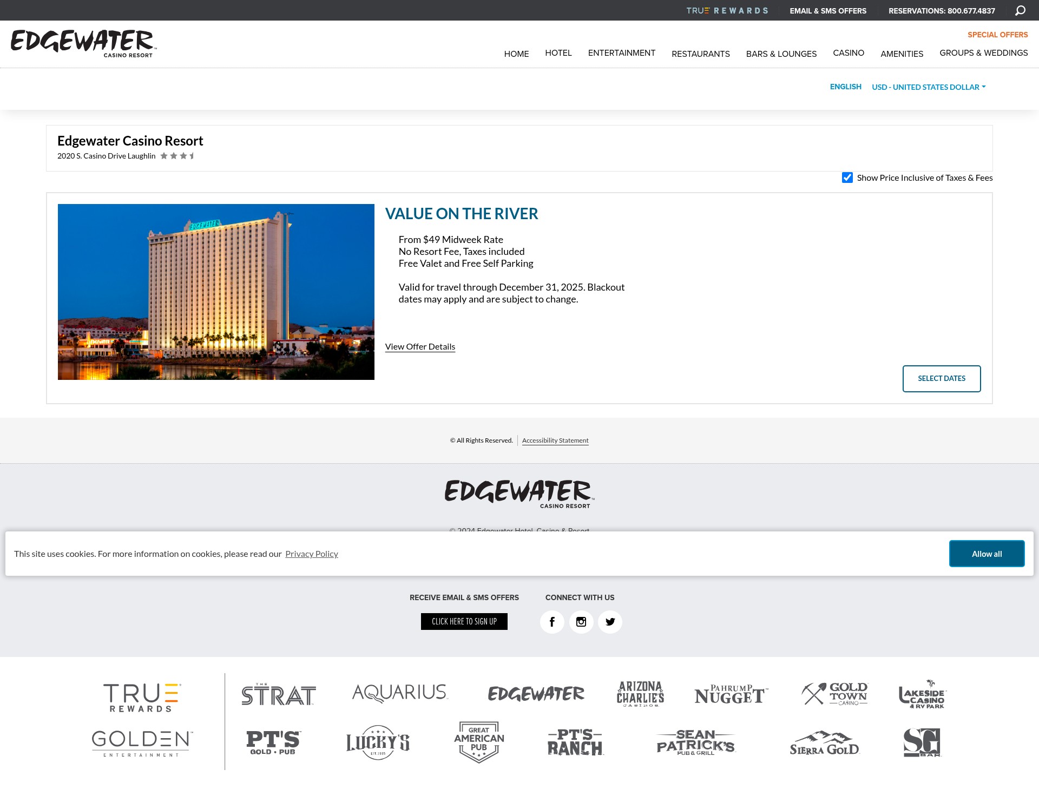Image resolution: width=1039 pixels, height=789 pixels.
Task: Click the True Rewards footer logo
Action: click(x=142, y=698)
